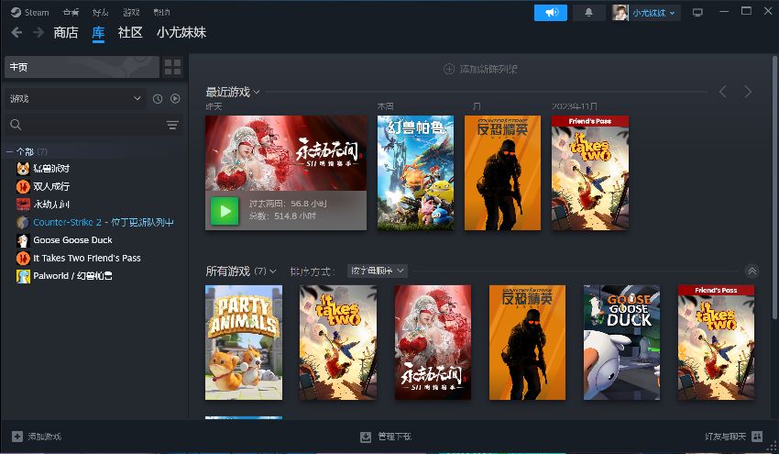The image size is (779, 454).
Task: Click 添加游戏 plus icon at bottom
Action: click(x=17, y=437)
